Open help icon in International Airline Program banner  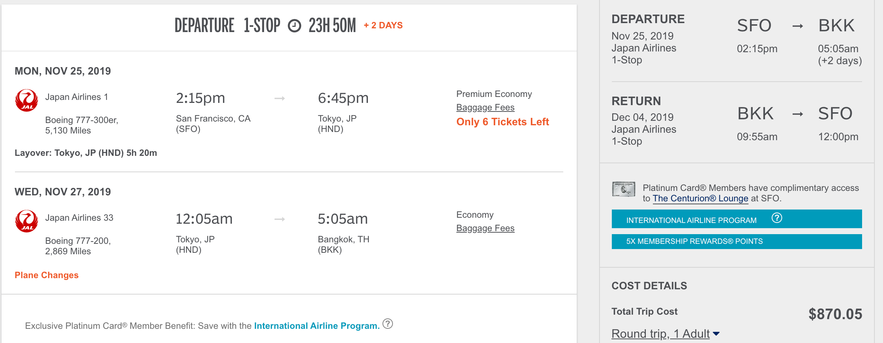coord(777,218)
